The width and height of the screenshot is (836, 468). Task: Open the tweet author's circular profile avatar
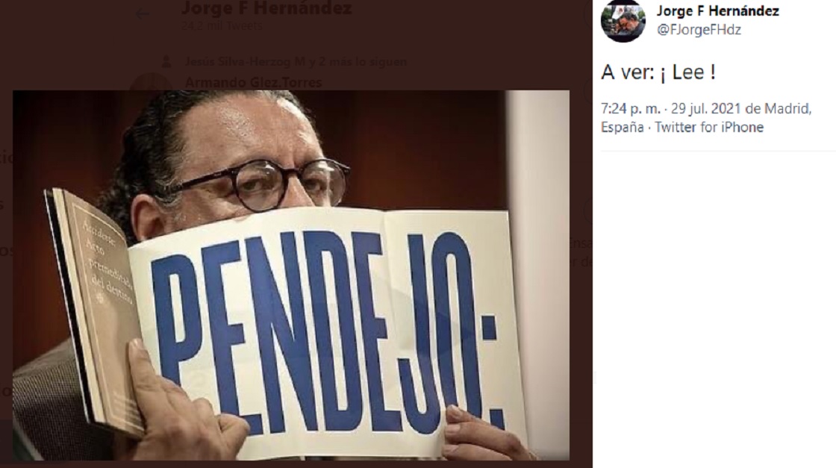click(x=623, y=20)
